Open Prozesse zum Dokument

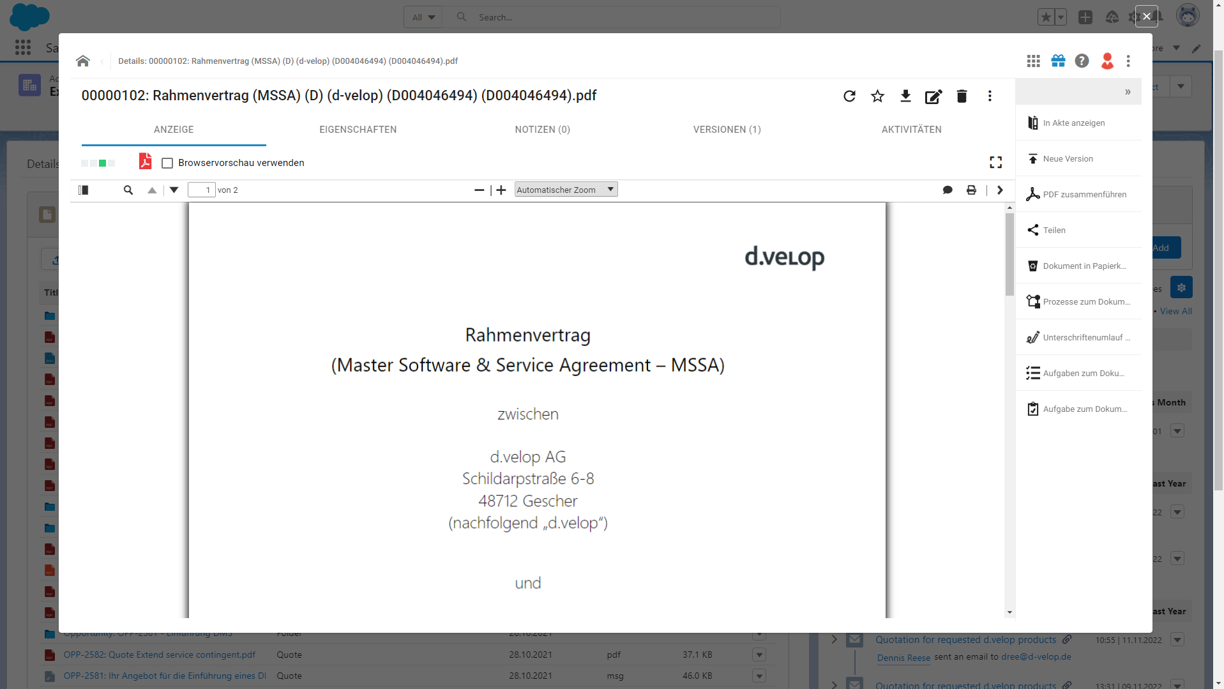click(x=1078, y=301)
